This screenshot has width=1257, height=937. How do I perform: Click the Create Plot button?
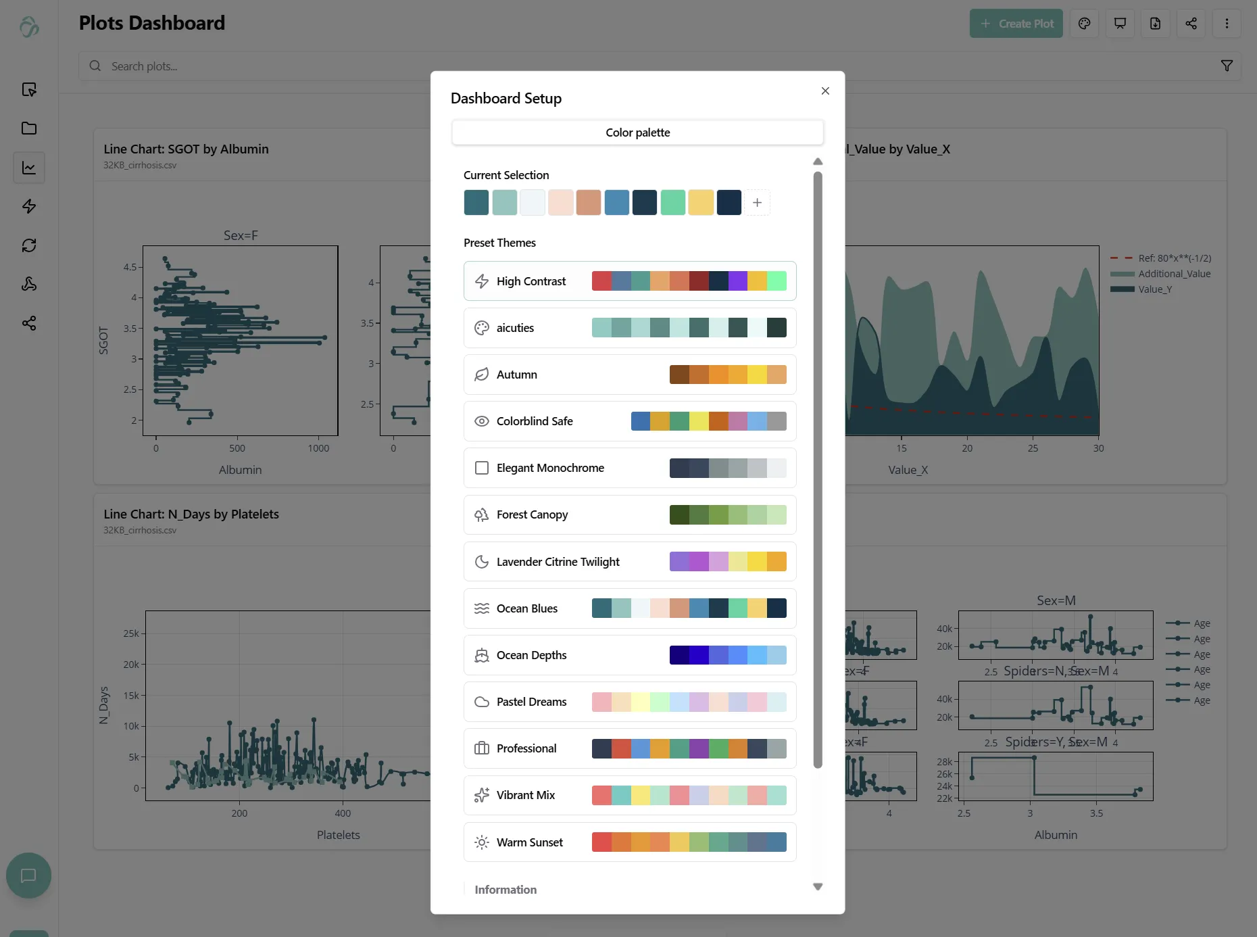click(1016, 23)
